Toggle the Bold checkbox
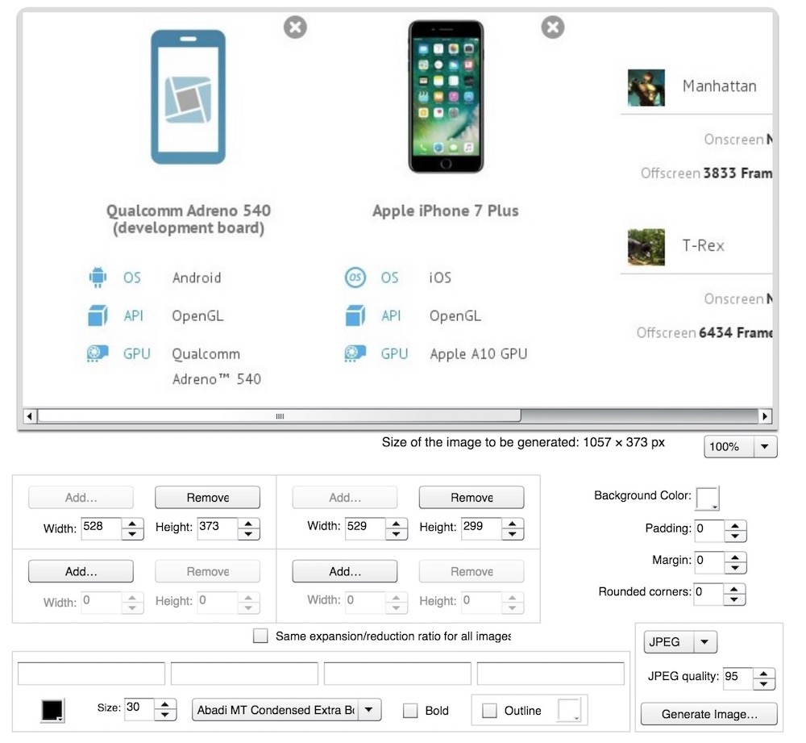 pos(410,711)
